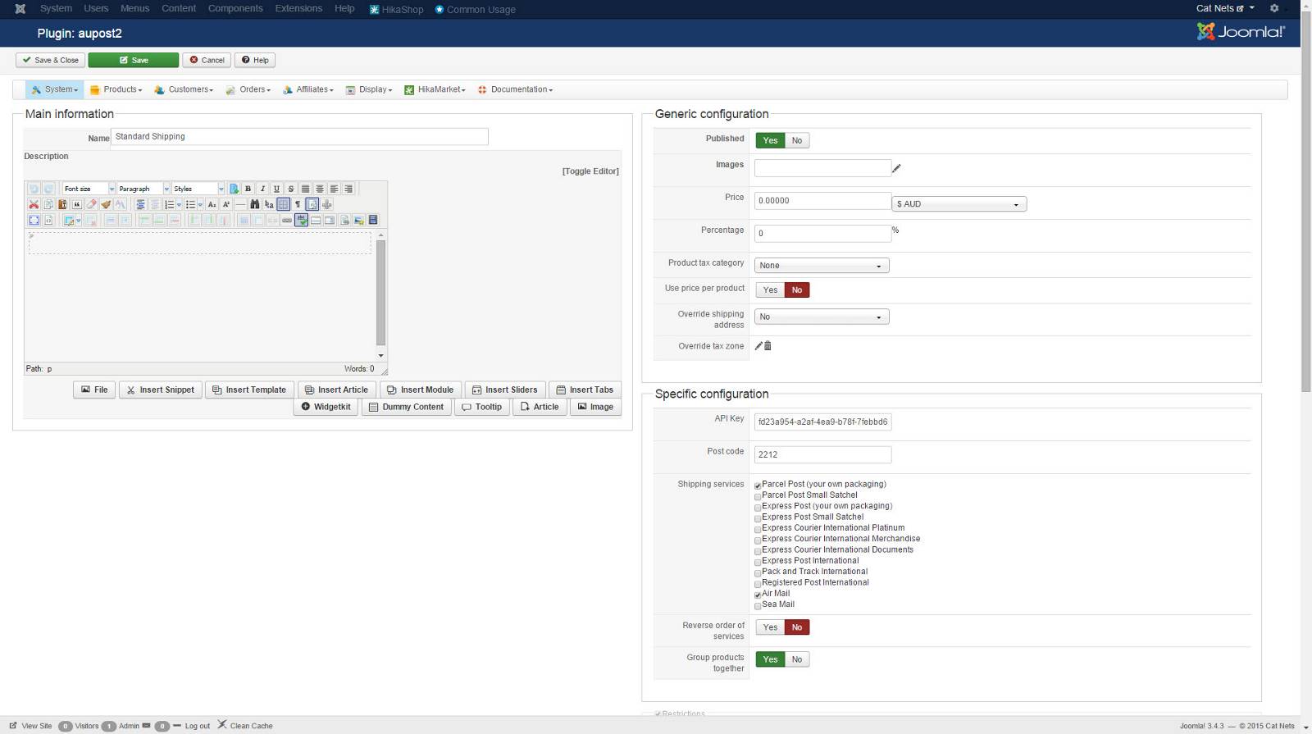Cancel editing the plugin
Viewport: 1312px width, 734px height.
(x=207, y=60)
